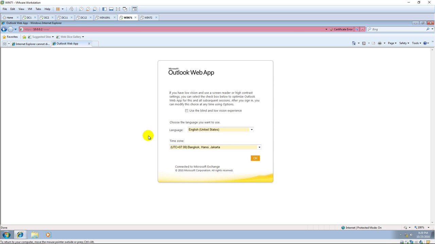
Task: Open the VMware VM menu
Action: click(30, 9)
